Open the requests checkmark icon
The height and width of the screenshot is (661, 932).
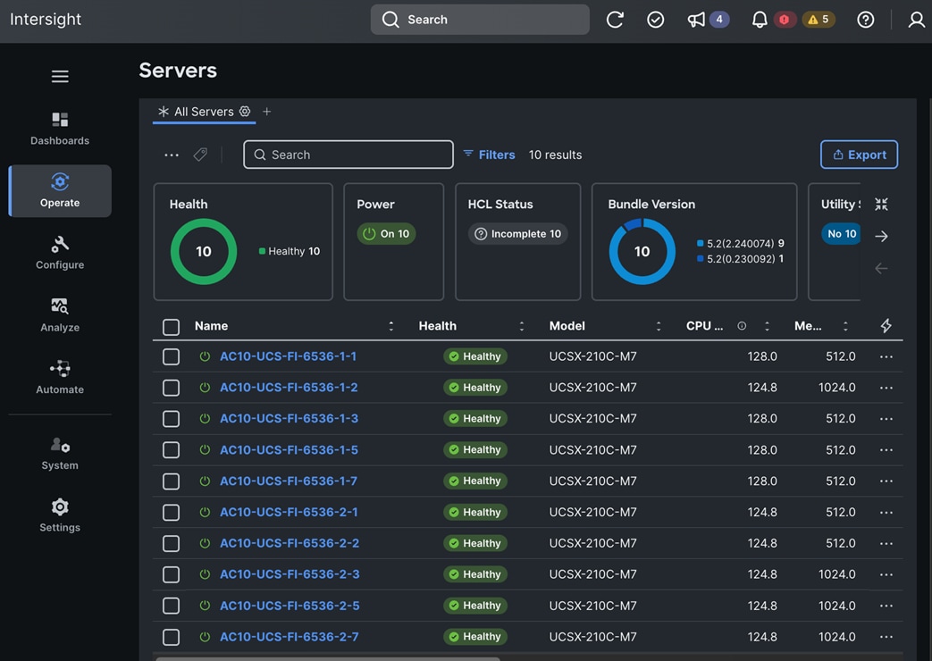click(656, 20)
